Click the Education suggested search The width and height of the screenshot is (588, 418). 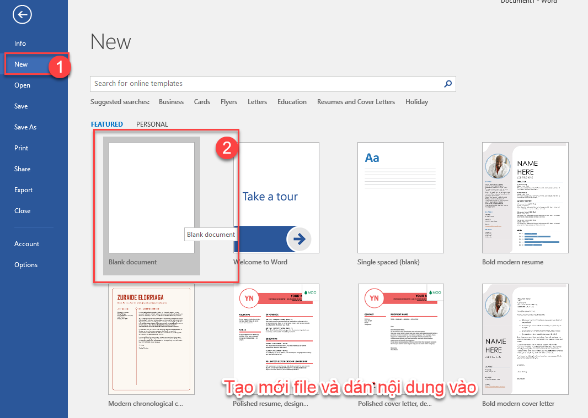click(292, 102)
